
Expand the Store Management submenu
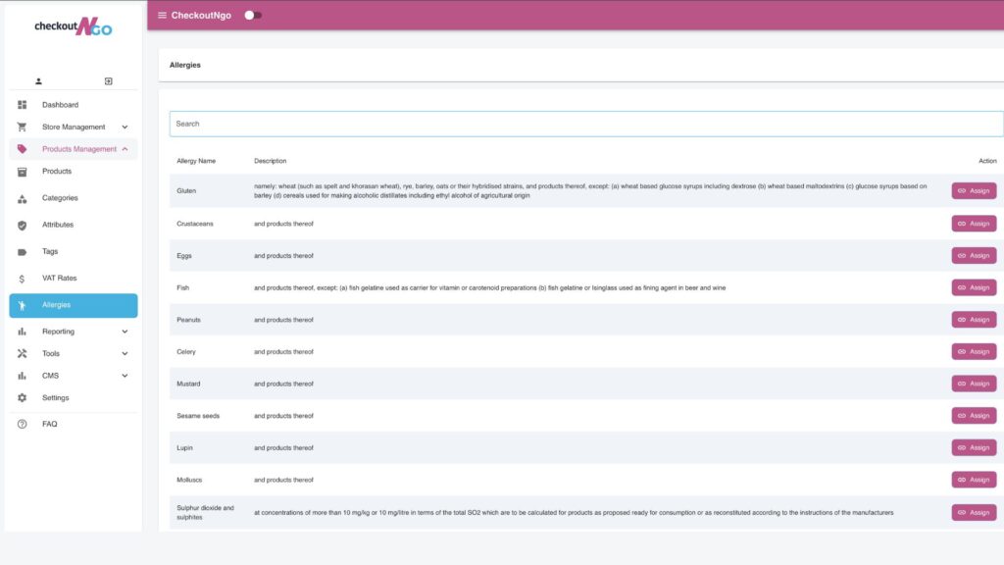click(125, 128)
